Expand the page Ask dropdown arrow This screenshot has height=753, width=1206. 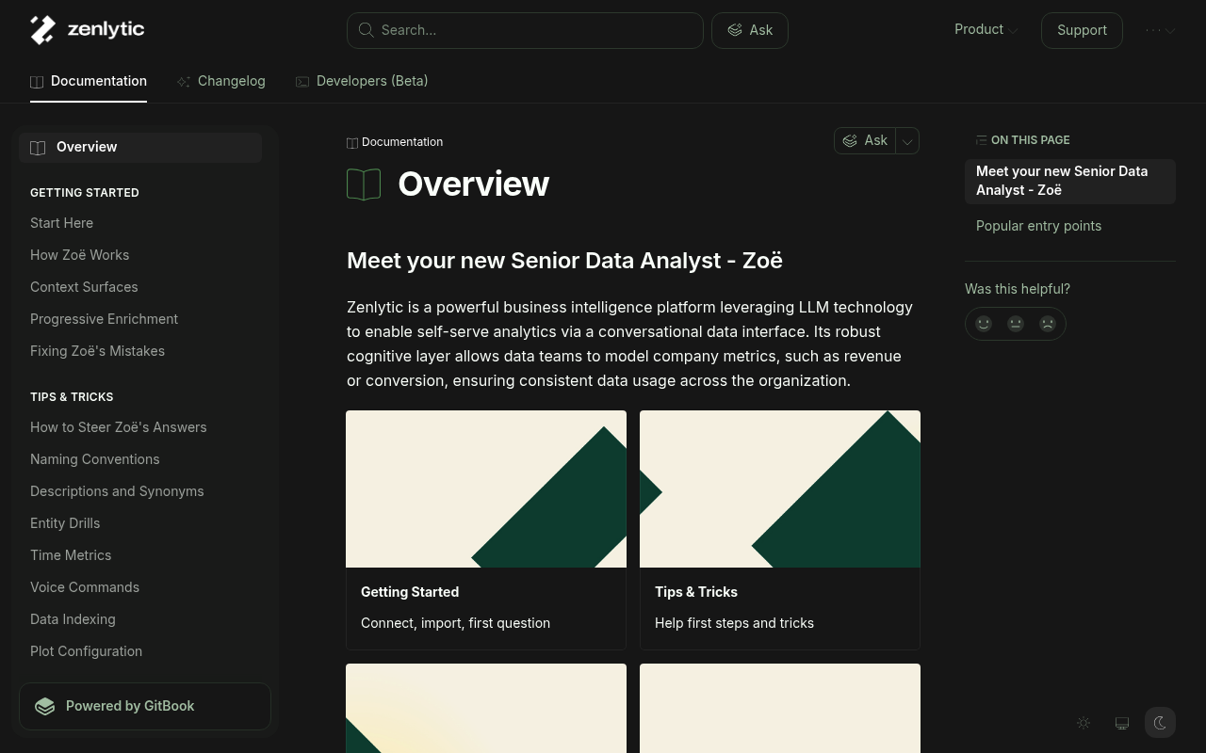coord(907,141)
